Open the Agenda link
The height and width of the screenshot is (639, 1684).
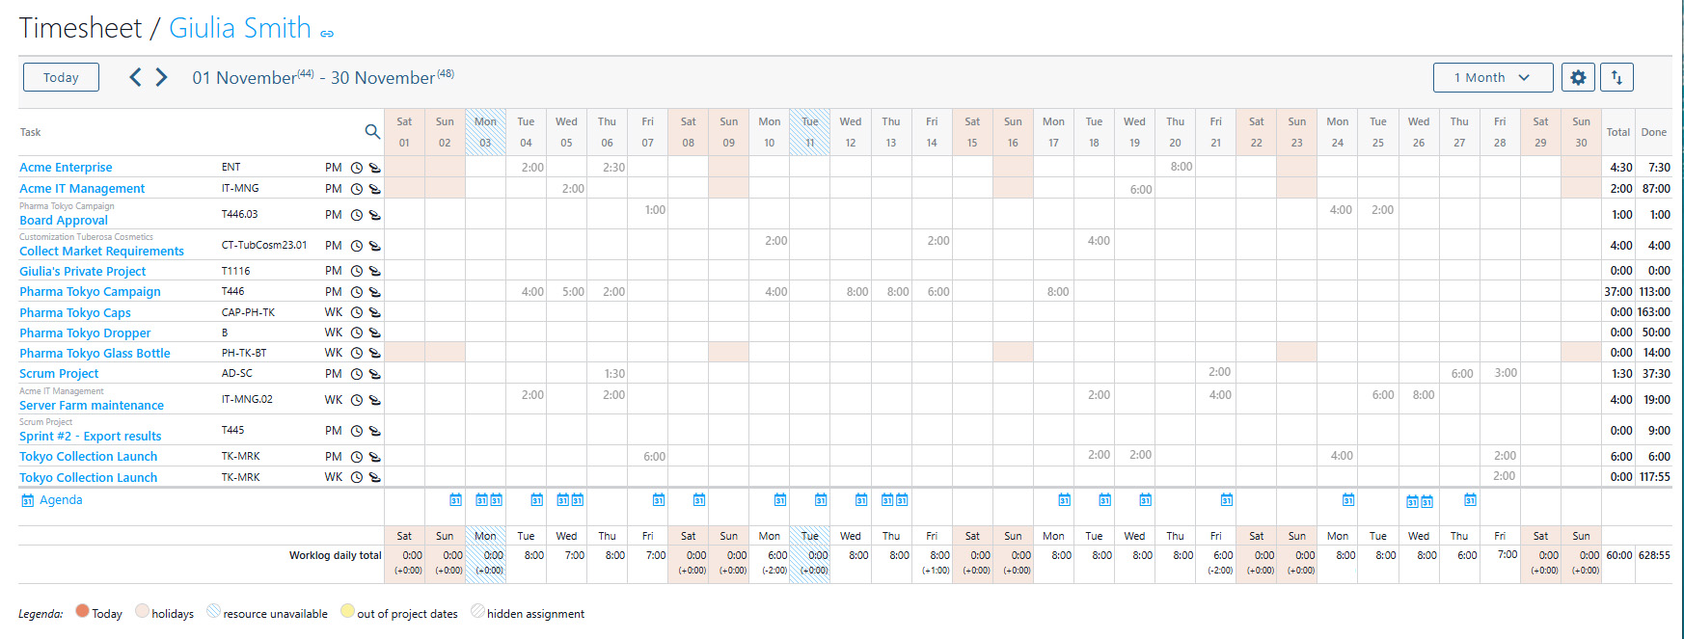coord(61,500)
